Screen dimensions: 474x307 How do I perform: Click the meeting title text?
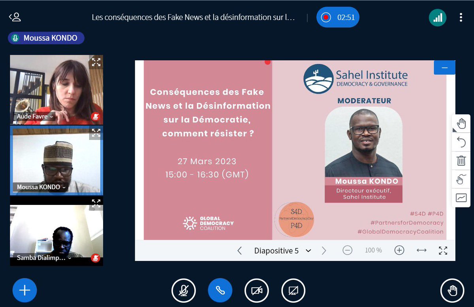point(194,17)
